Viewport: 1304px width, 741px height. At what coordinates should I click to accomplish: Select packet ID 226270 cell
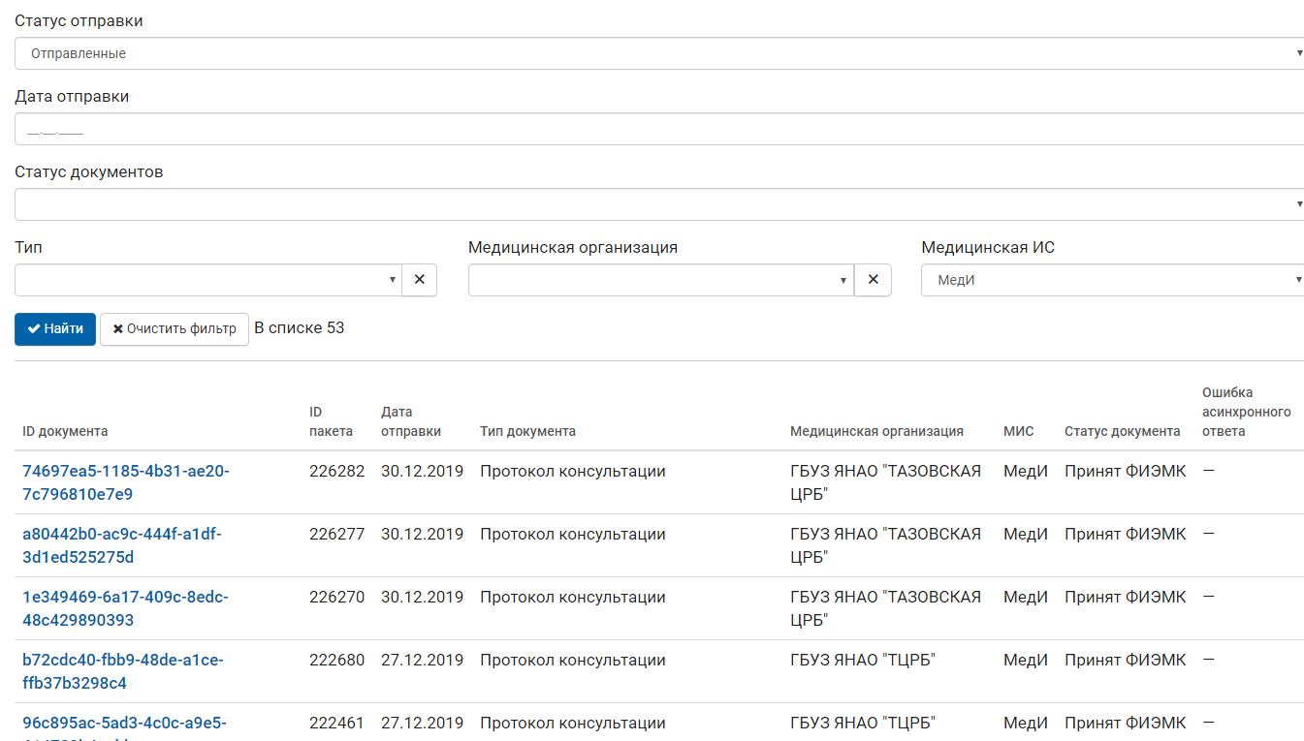pos(337,598)
